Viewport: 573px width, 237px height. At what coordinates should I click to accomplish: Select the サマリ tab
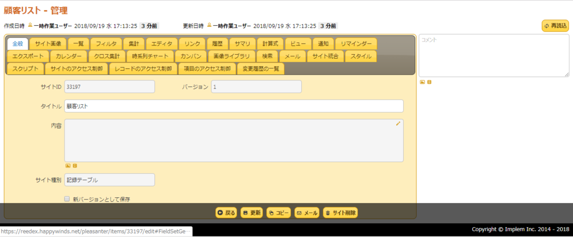pos(242,44)
